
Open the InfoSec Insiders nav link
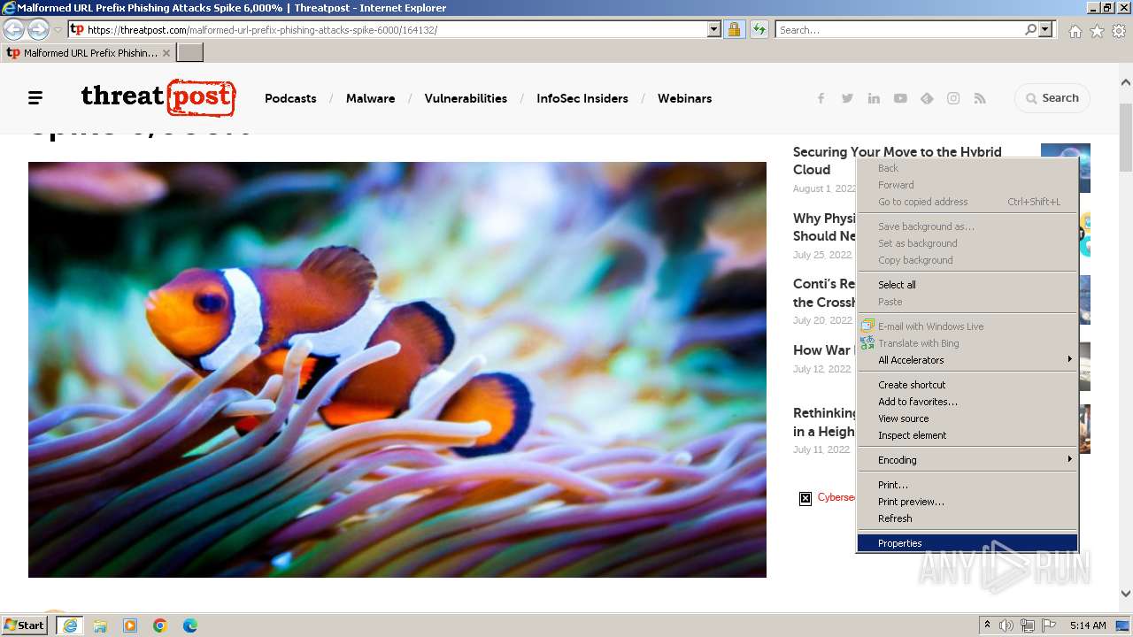582,98
